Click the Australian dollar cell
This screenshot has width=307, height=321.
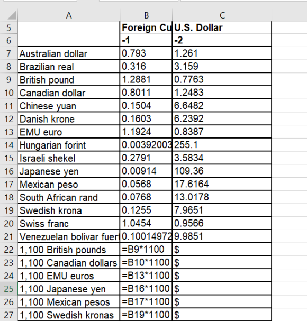pos(69,53)
